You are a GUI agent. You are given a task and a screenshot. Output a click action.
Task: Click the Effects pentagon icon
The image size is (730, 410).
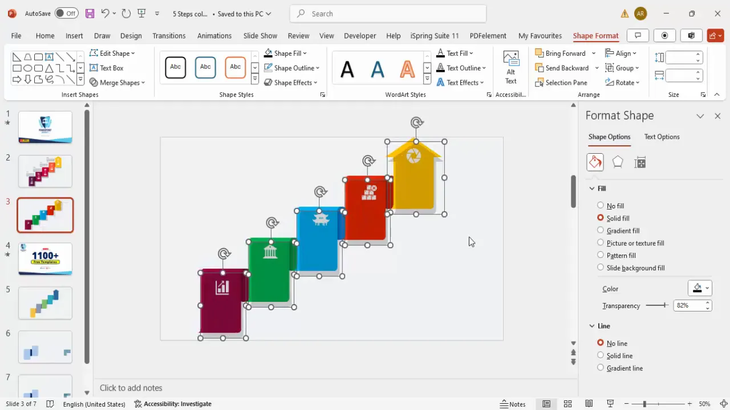(617, 162)
